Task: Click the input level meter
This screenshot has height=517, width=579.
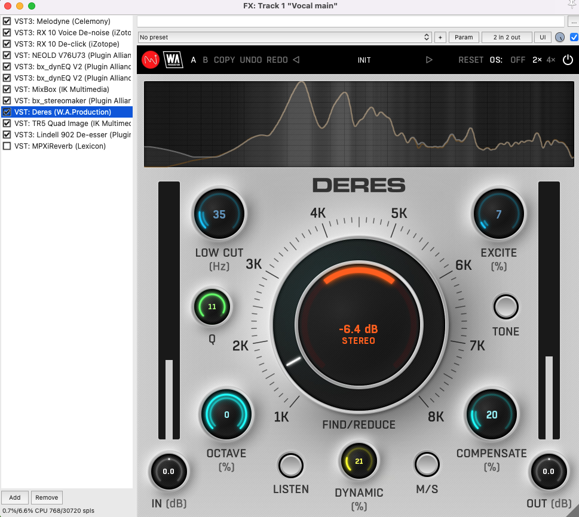Action: coord(169,310)
